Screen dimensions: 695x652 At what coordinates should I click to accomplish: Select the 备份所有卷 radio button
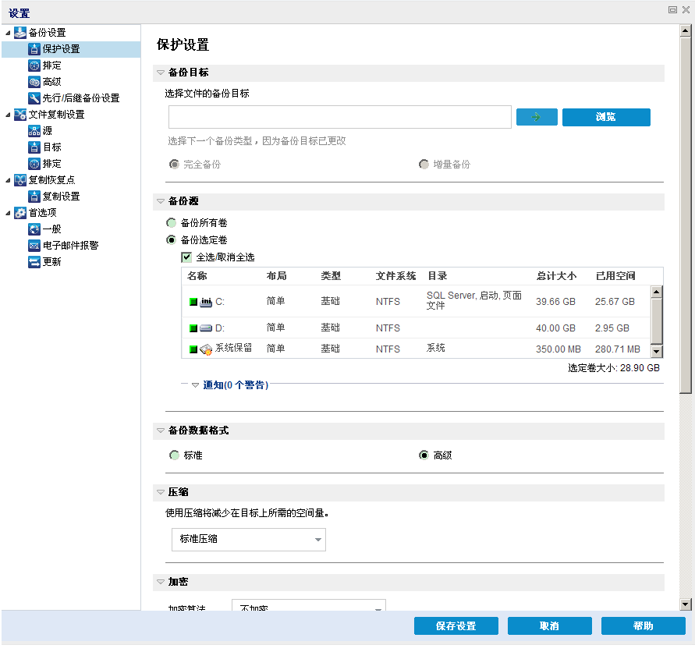171,223
